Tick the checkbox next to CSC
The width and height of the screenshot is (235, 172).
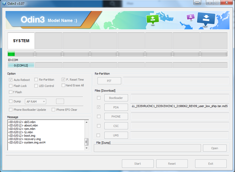click(99, 126)
